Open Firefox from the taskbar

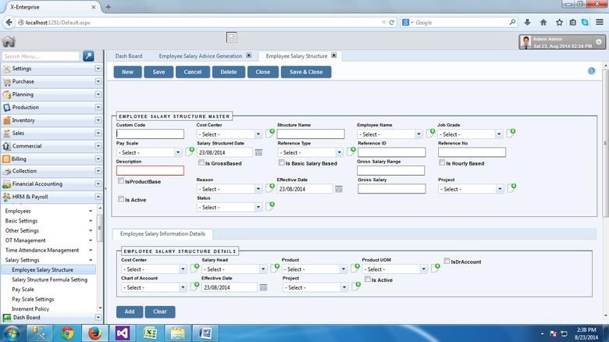click(94, 333)
